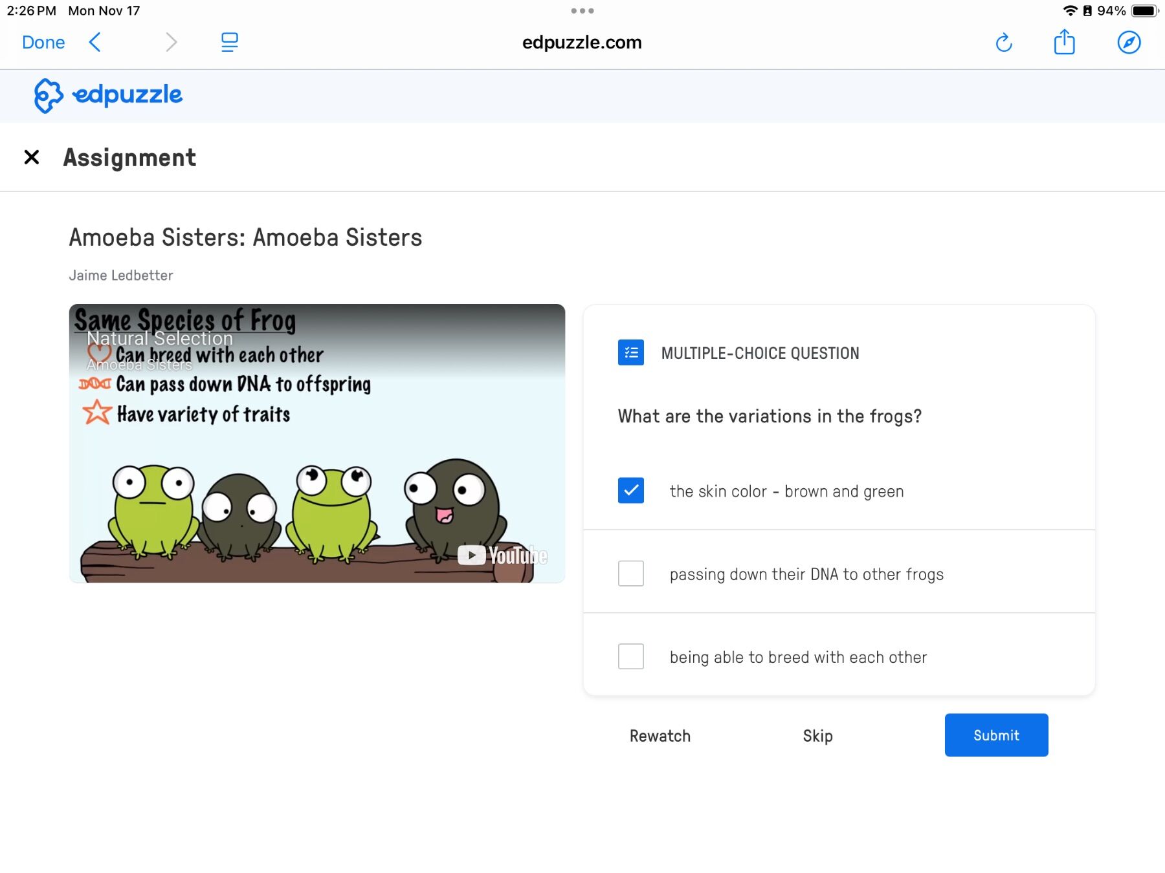
Task: Open the YouTube logo on video
Action: pyautogui.click(x=502, y=555)
